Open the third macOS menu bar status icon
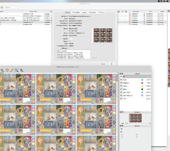170x151 pixels. [x=164, y=1]
